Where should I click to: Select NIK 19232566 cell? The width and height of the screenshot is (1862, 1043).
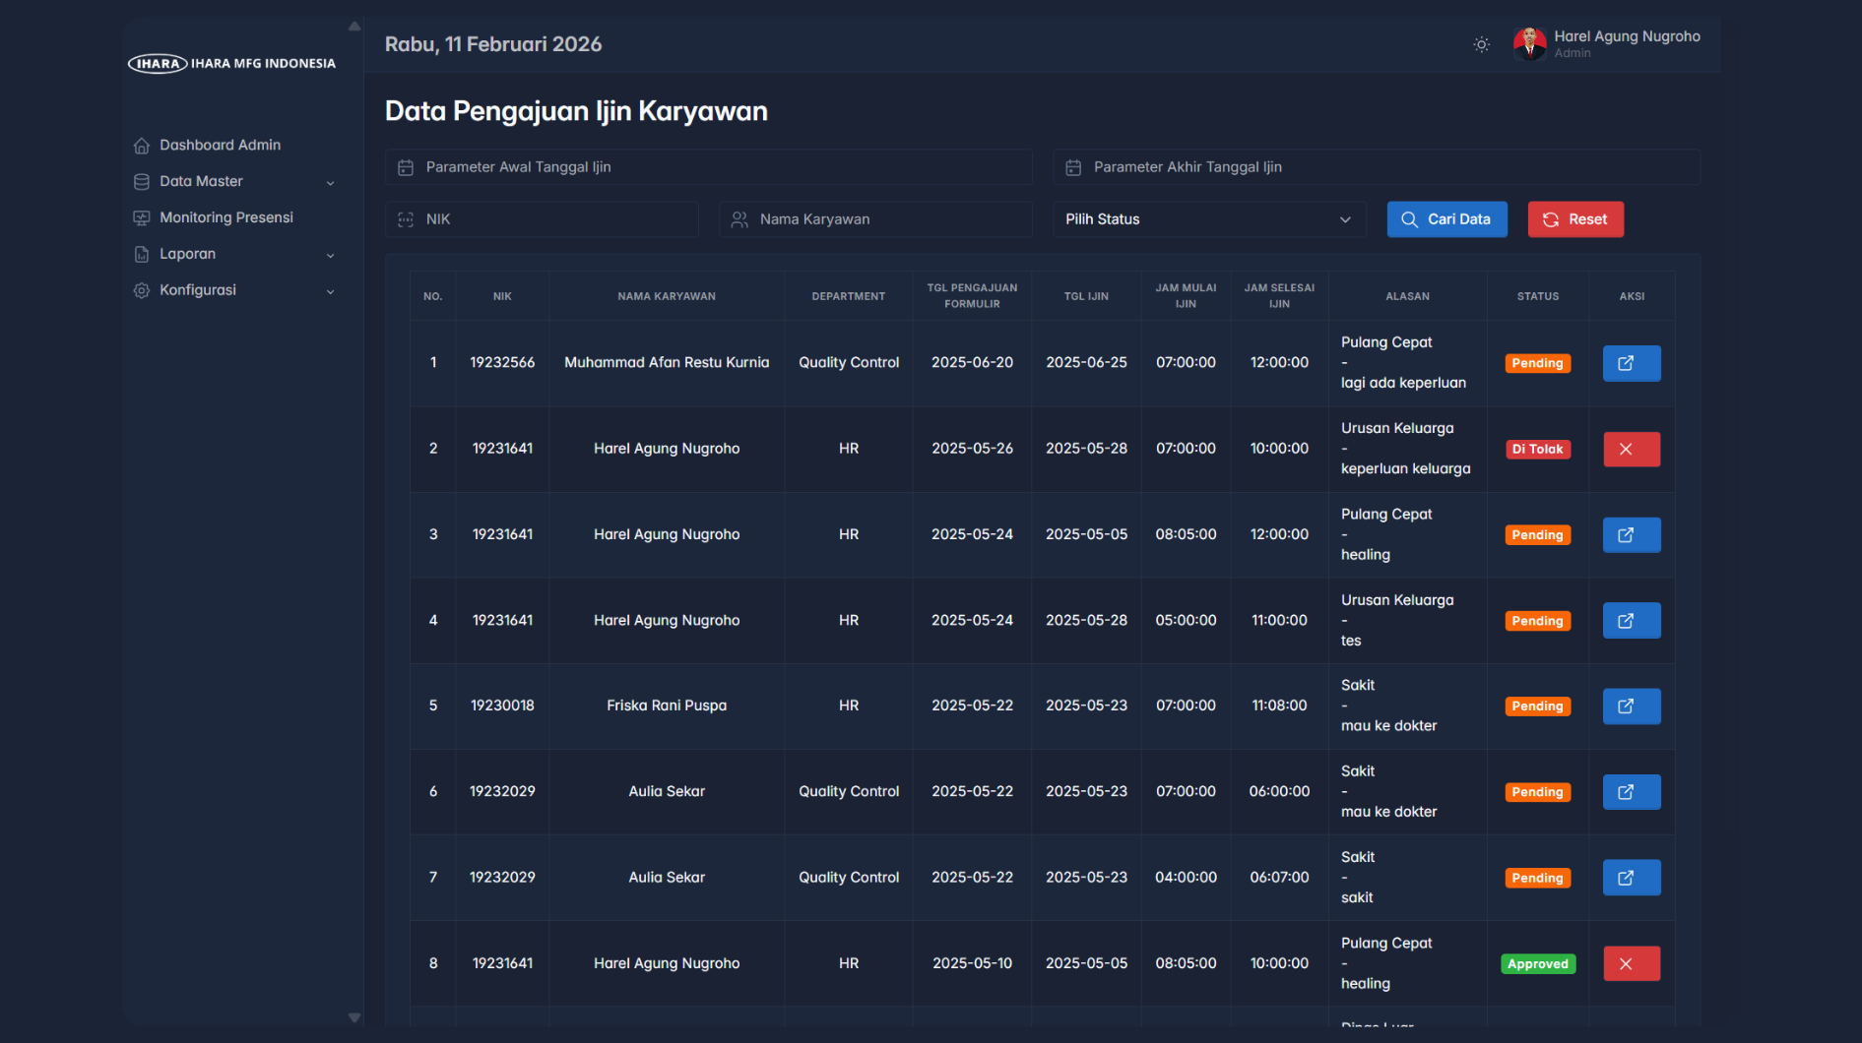click(502, 363)
